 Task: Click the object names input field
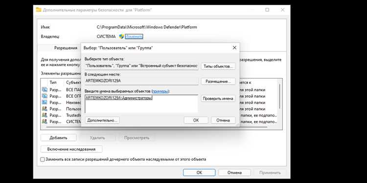coord(141,103)
